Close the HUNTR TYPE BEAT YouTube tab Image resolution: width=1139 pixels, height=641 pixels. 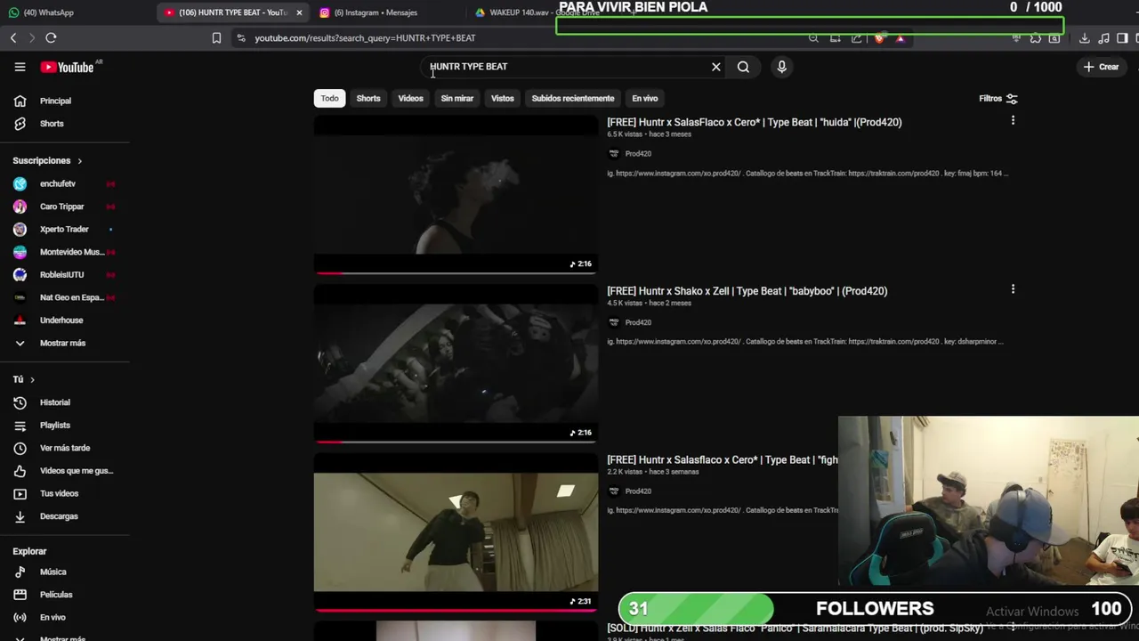pos(299,12)
